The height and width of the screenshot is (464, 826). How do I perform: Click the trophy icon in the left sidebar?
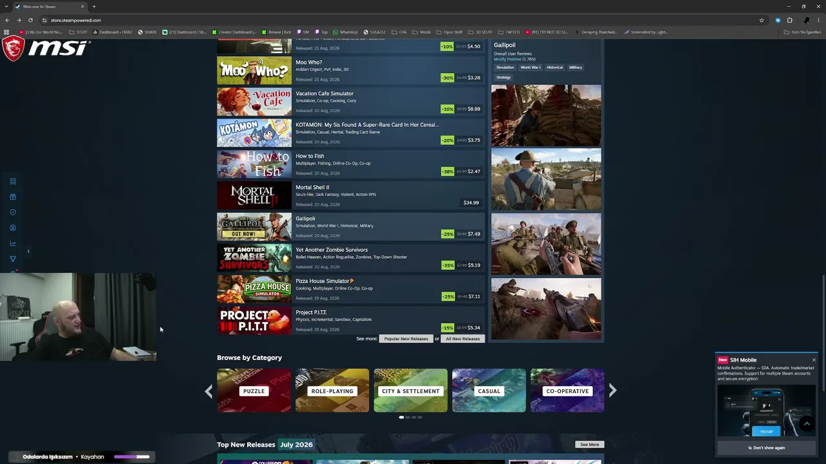click(x=13, y=258)
